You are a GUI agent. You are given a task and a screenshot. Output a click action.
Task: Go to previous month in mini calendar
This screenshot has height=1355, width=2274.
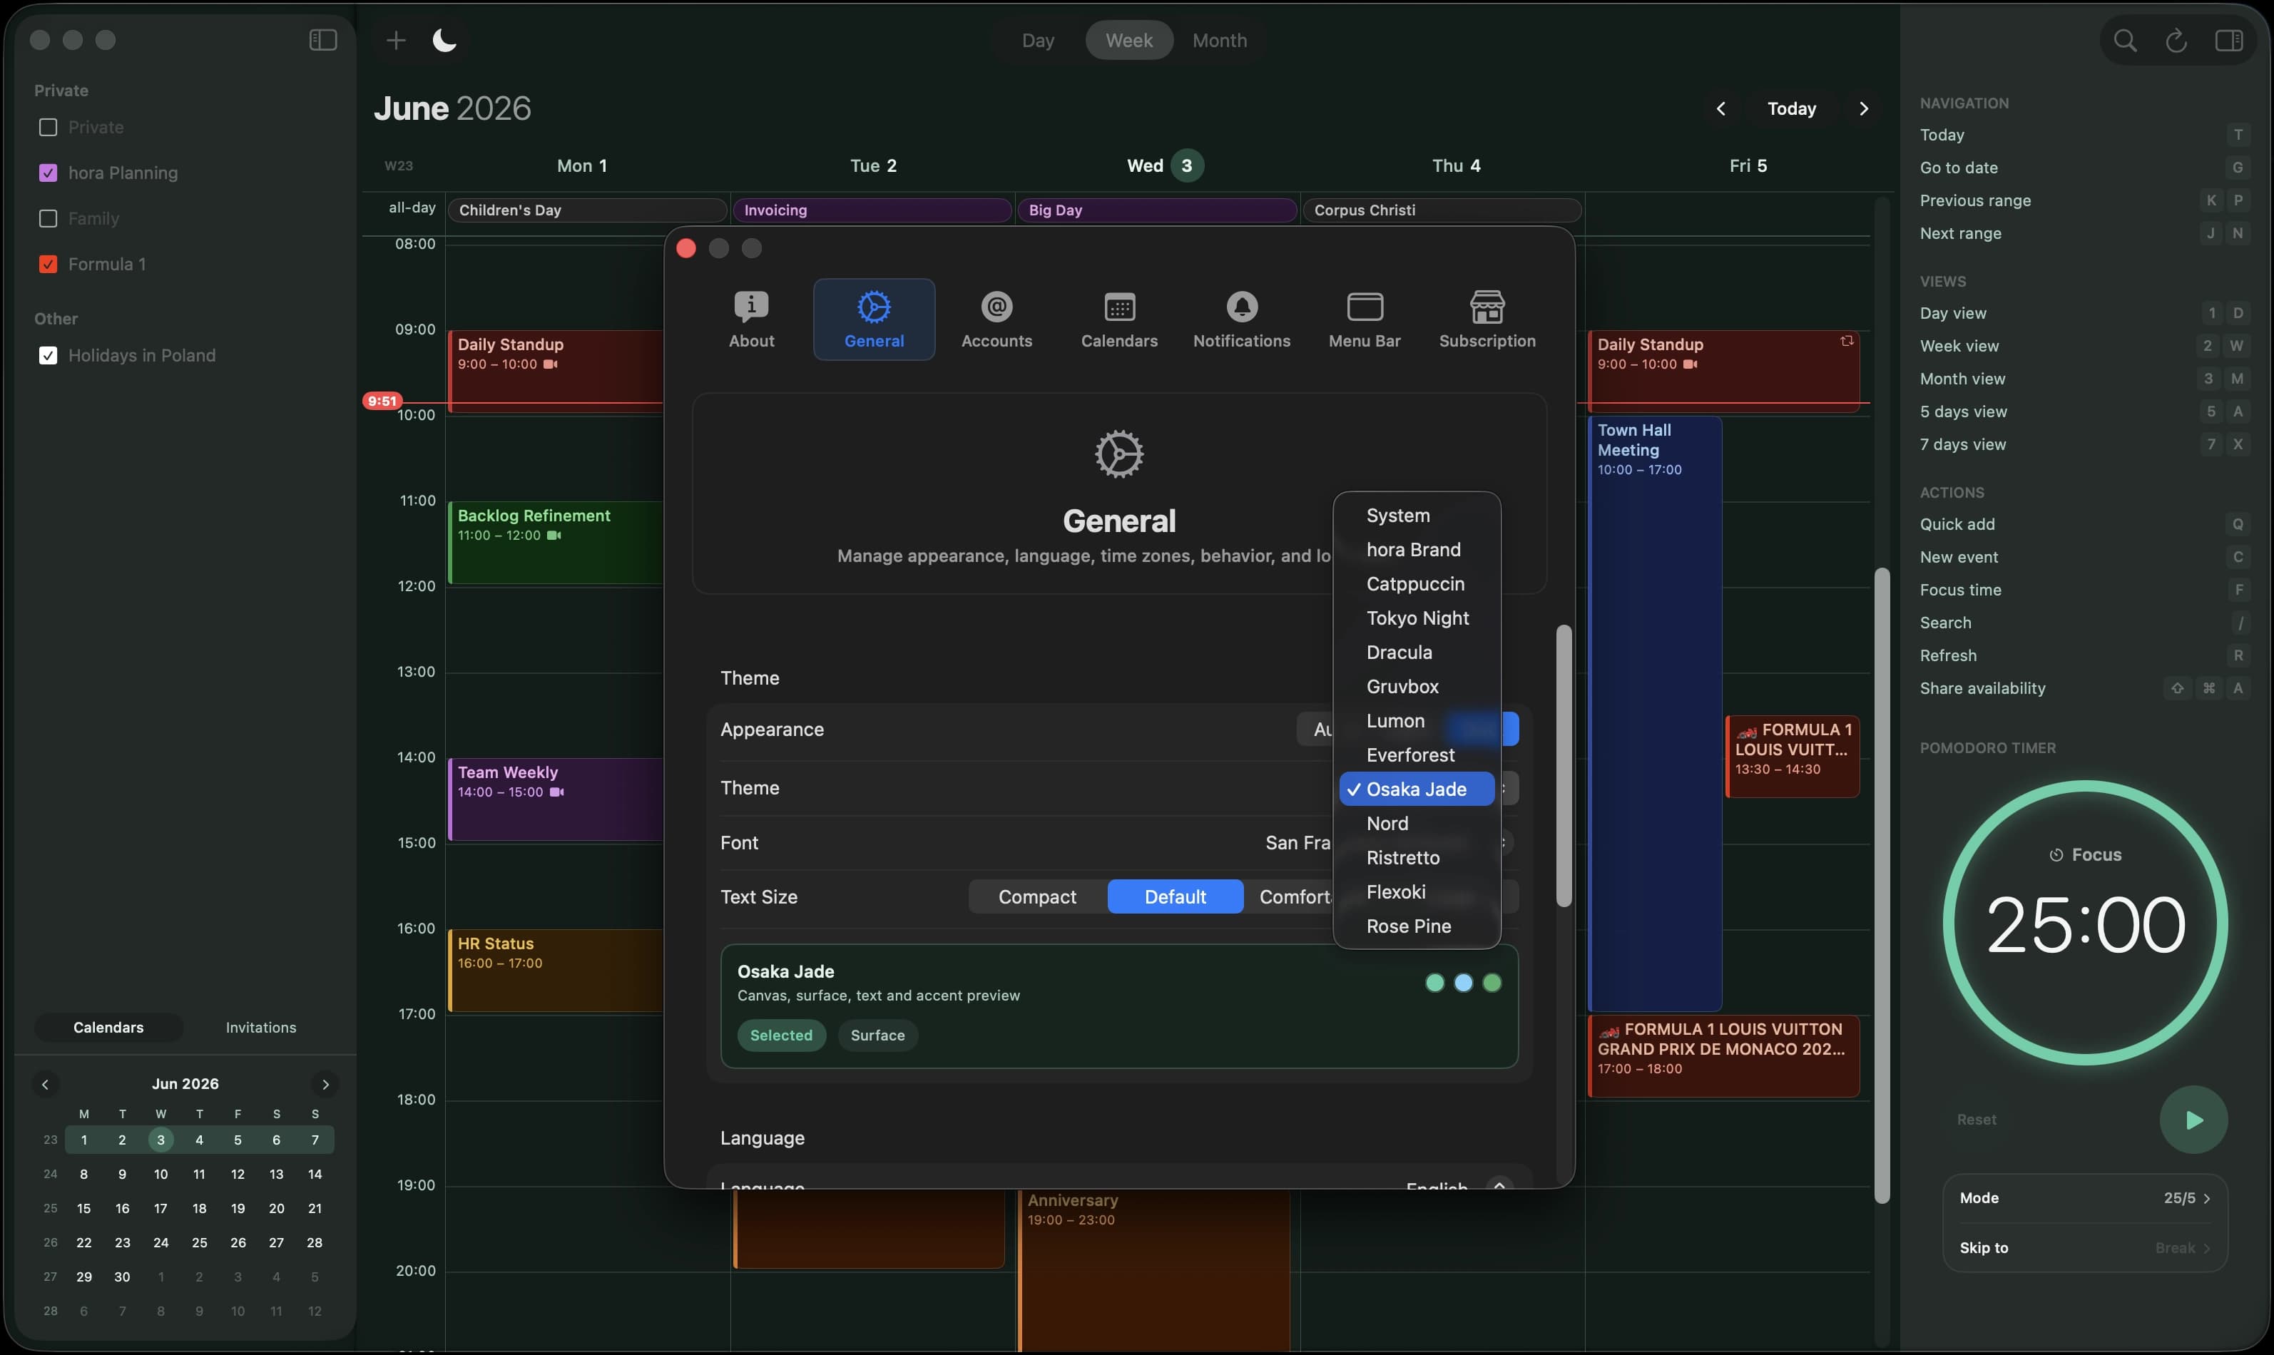click(x=45, y=1084)
